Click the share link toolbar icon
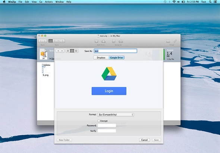Screen dimensions: 220x153 175,41
